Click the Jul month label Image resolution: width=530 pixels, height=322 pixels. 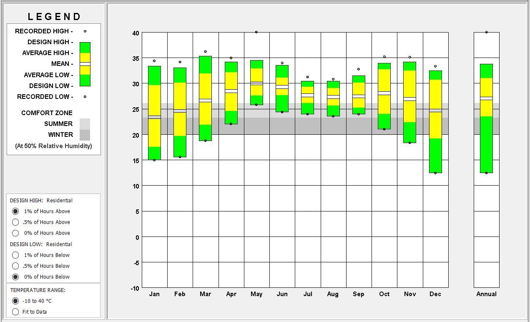308,294
